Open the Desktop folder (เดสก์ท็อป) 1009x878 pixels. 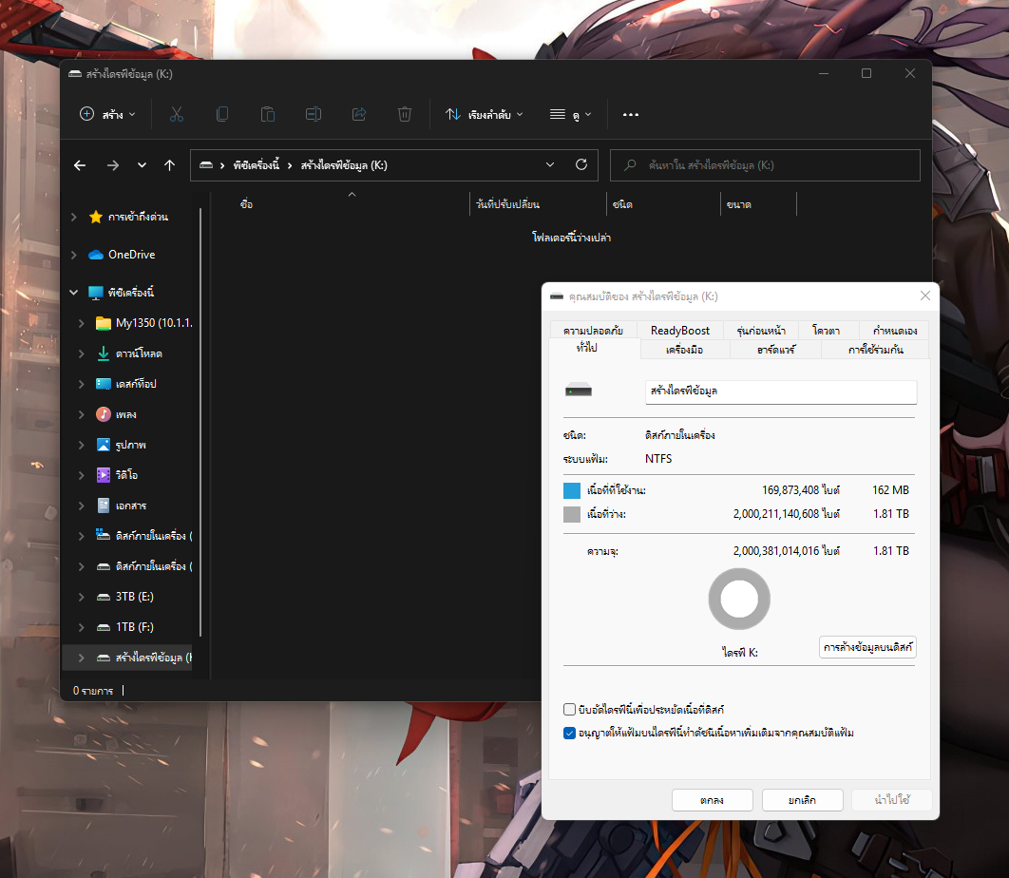pyautogui.click(x=126, y=384)
